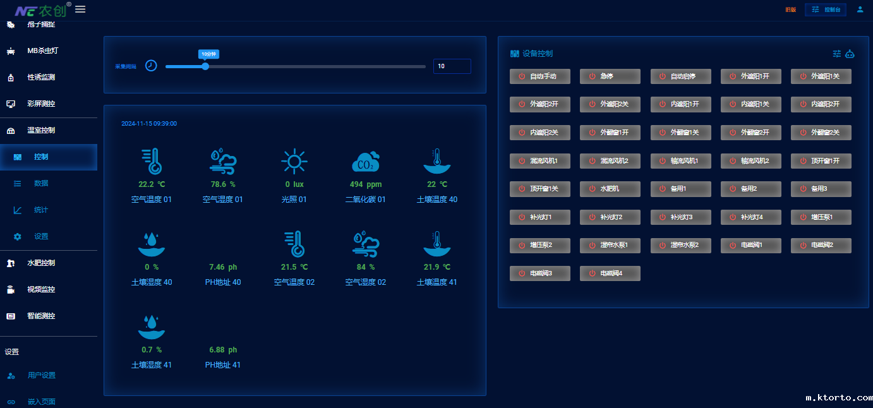873x408 pixels.
Task: Switch on 补光灯1 power toggle
Action: pos(539,217)
